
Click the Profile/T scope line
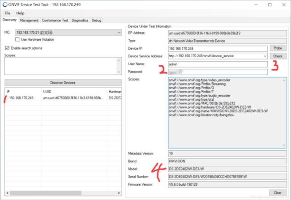click(191, 92)
